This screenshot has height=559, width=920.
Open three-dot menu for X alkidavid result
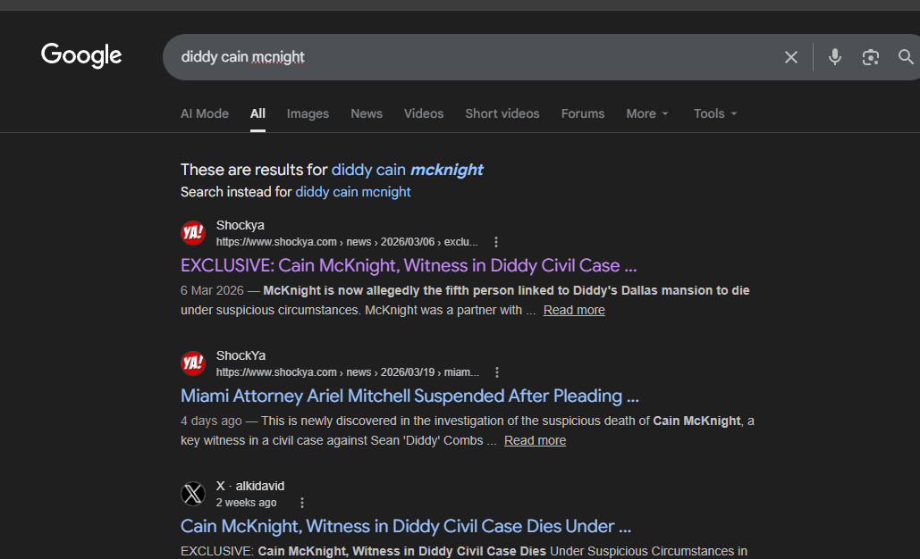[x=302, y=503]
